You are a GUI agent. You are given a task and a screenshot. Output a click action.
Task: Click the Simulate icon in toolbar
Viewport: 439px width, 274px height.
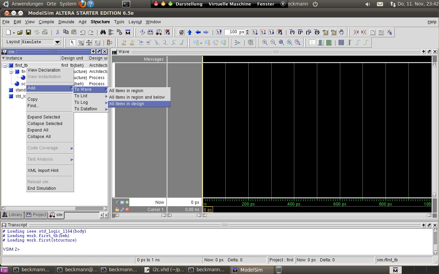pos(159,32)
